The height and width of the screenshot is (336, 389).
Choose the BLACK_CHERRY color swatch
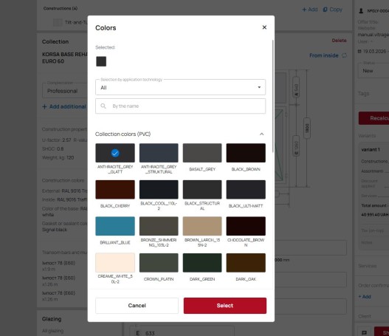(x=115, y=190)
